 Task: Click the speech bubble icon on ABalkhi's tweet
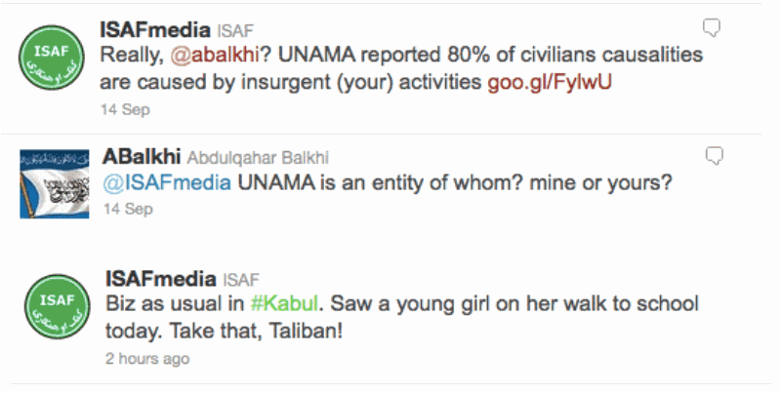coord(713,155)
